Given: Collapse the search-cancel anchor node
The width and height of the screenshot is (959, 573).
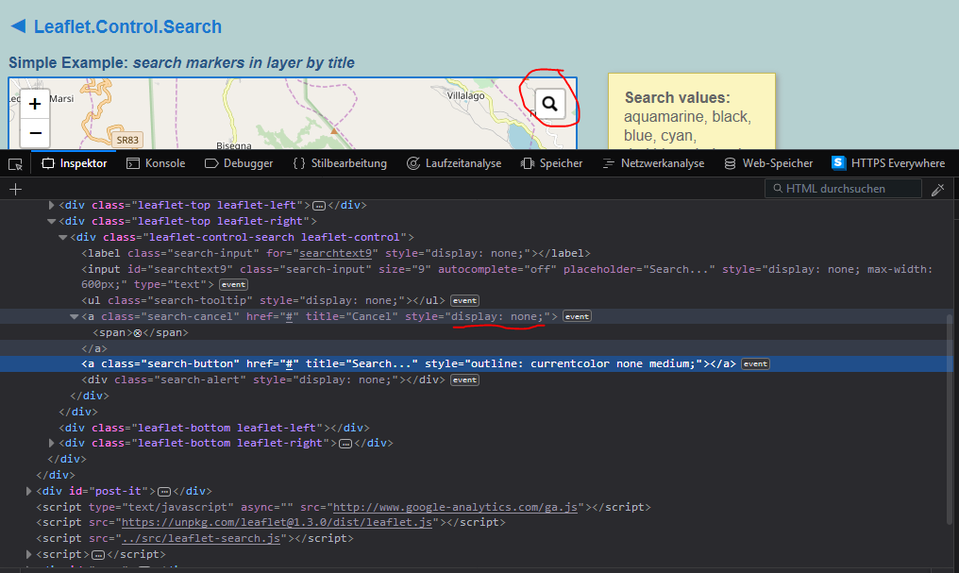Looking at the screenshot, I should pos(74,317).
